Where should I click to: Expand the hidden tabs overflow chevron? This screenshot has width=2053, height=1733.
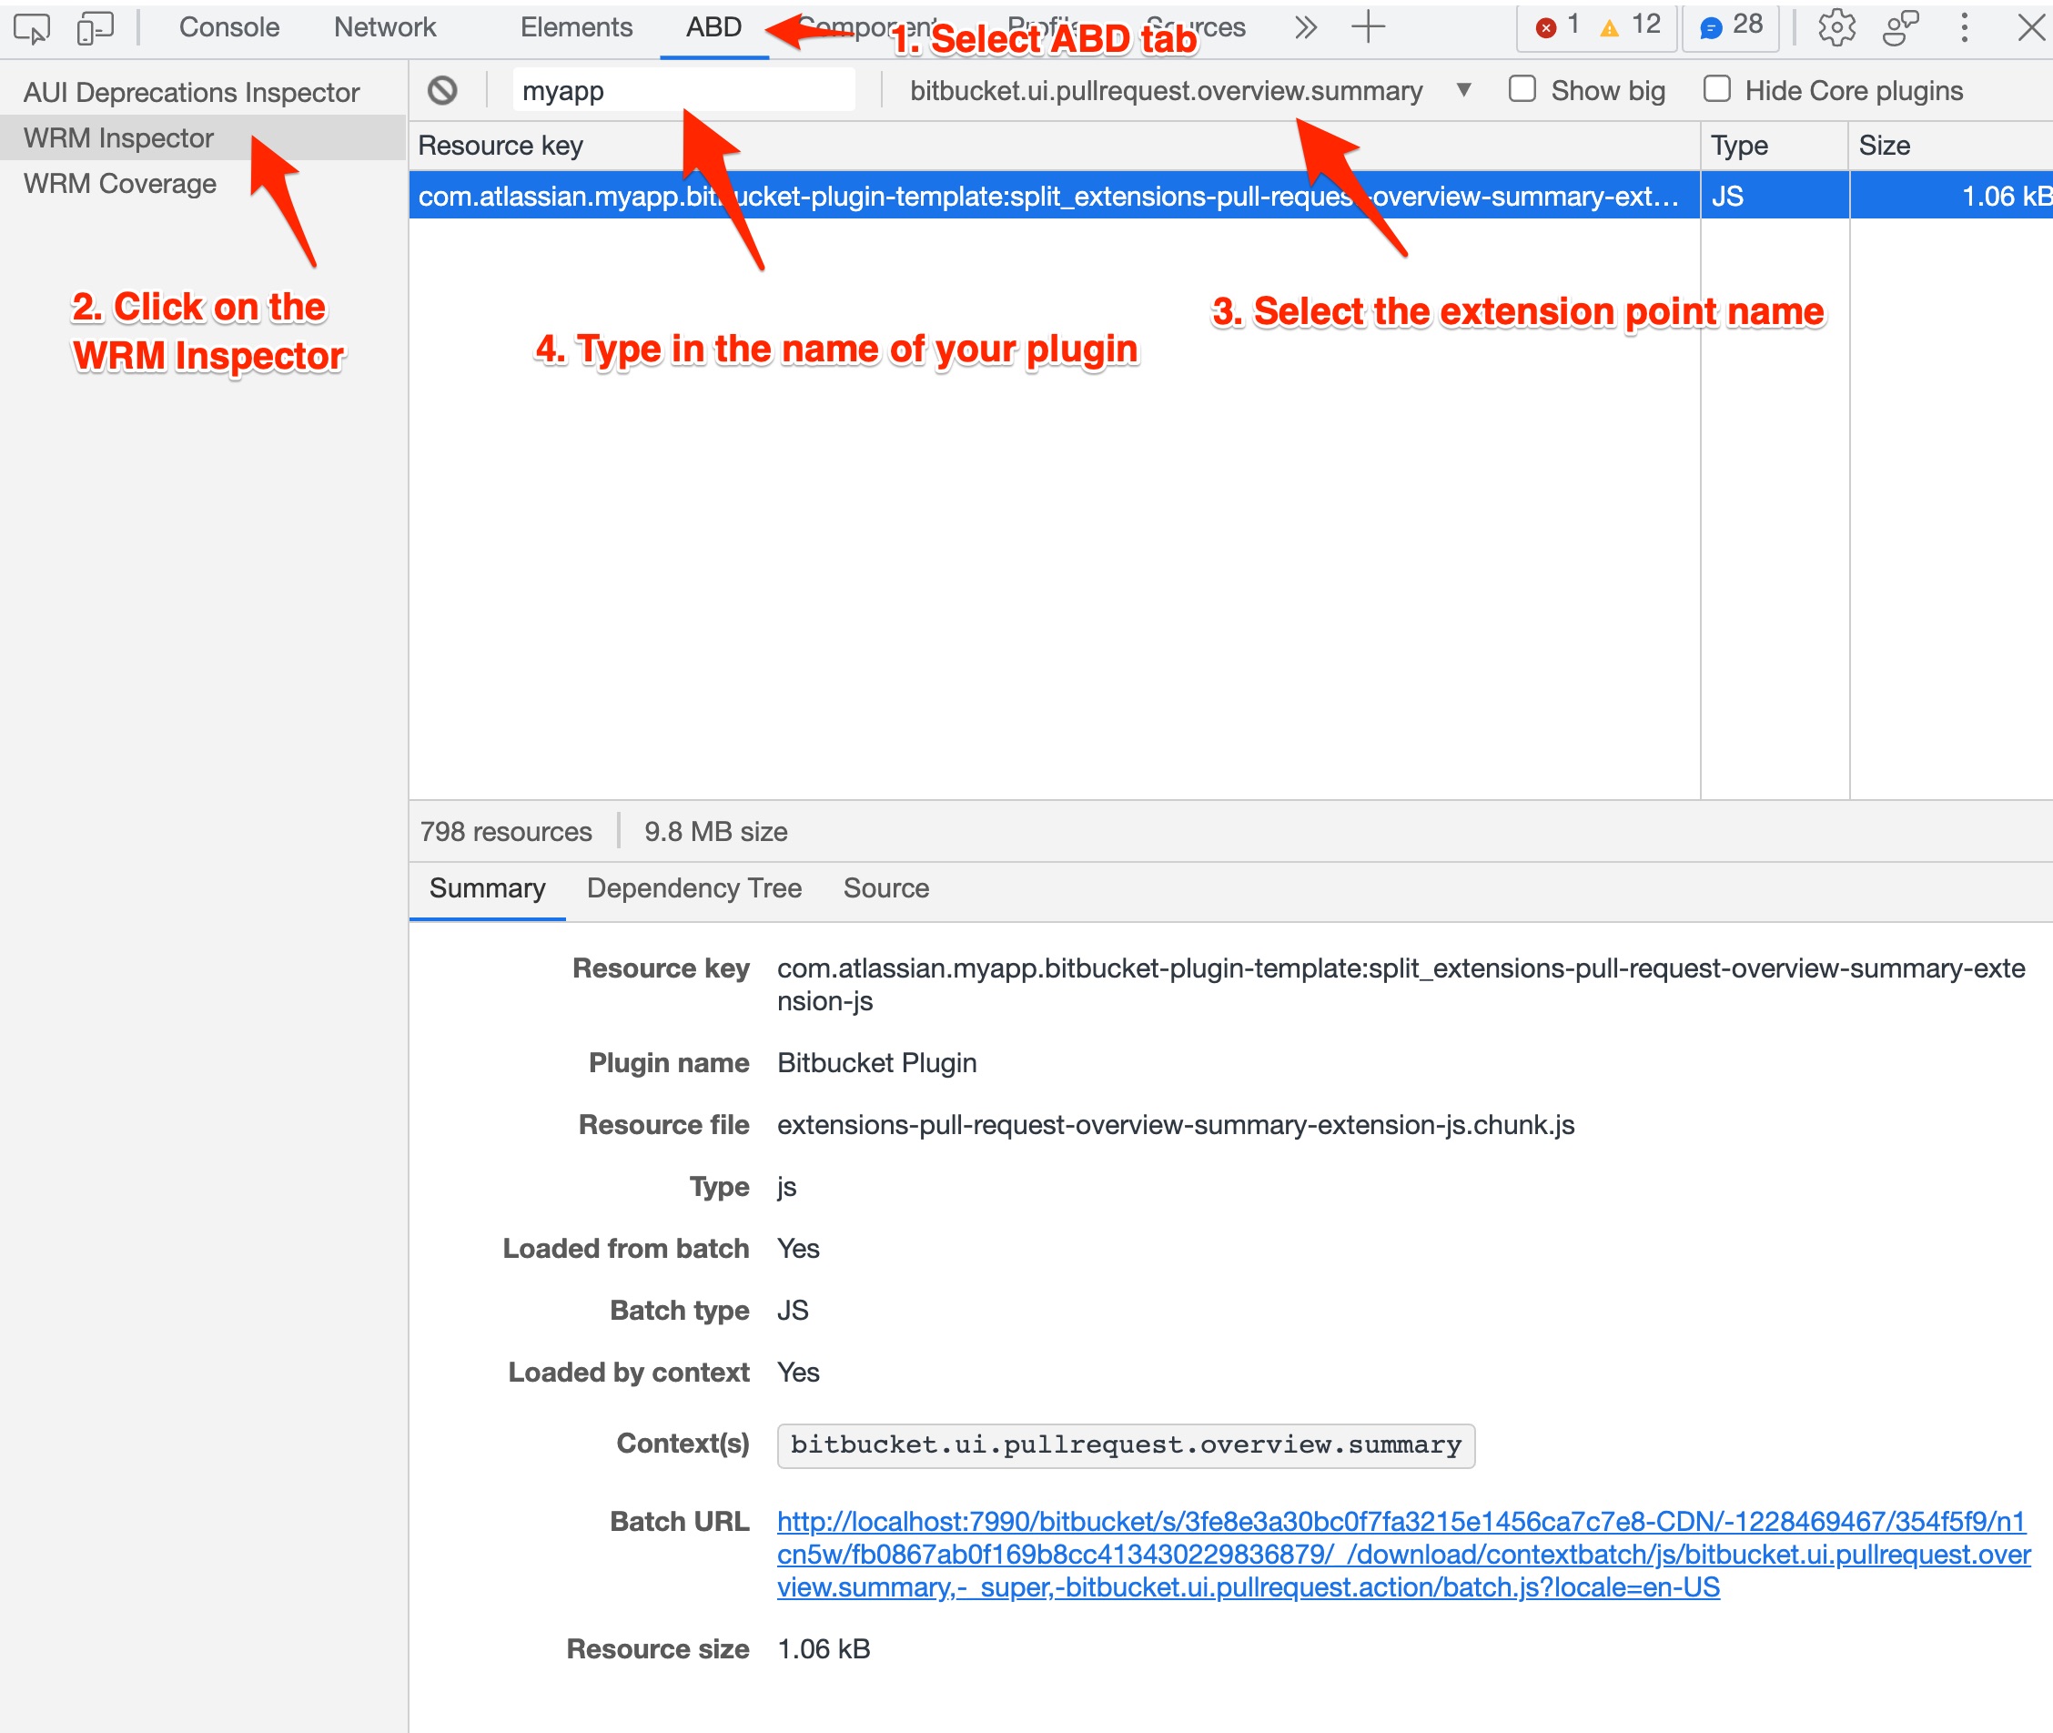(1306, 27)
